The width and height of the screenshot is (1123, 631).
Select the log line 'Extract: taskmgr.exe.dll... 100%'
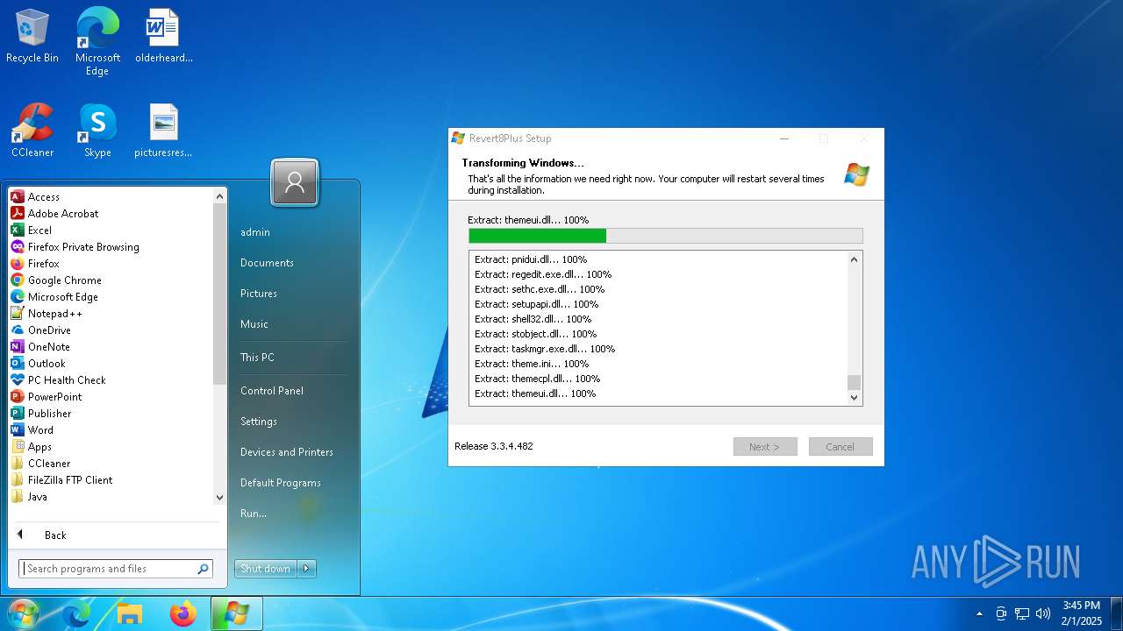point(545,349)
